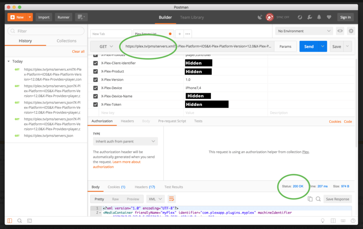Copy response with the clipboard icon
This screenshot has height=229, width=363.
coord(310,199)
